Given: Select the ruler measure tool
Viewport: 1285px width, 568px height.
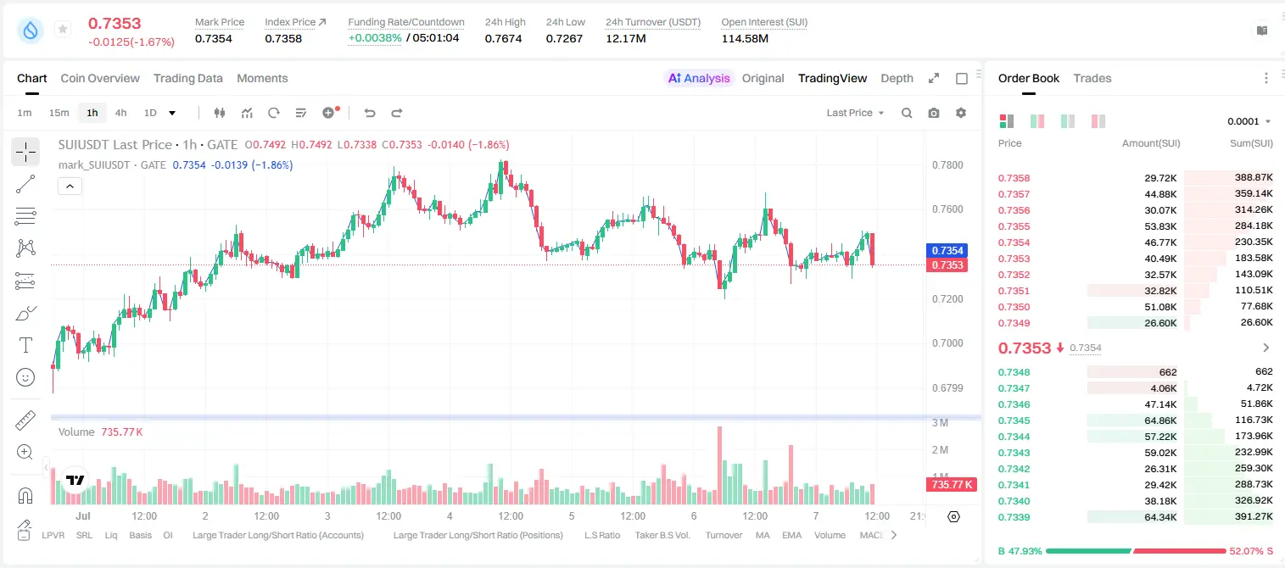Looking at the screenshot, I should point(25,420).
